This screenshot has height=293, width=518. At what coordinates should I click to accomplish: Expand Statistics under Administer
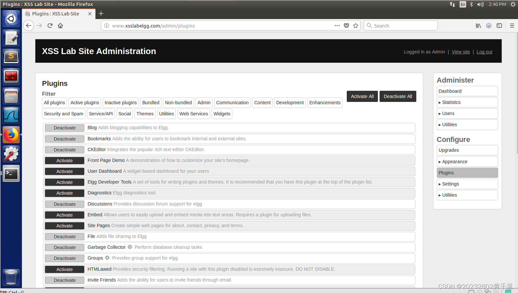(467, 102)
